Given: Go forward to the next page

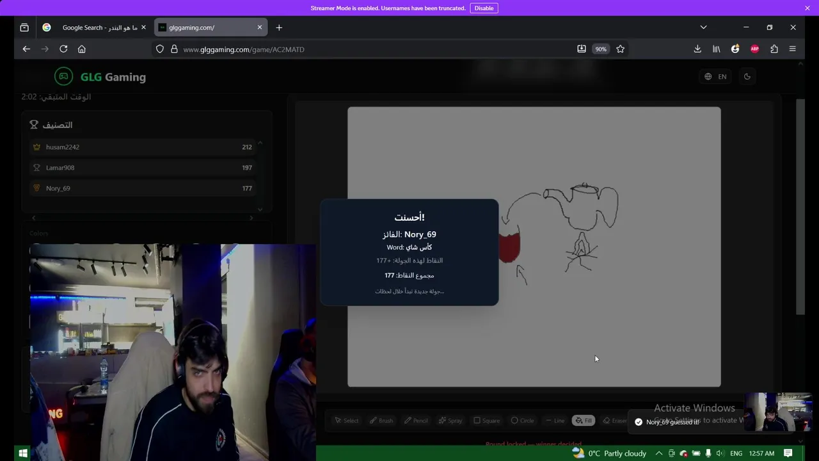Looking at the screenshot, I should 45,49.
